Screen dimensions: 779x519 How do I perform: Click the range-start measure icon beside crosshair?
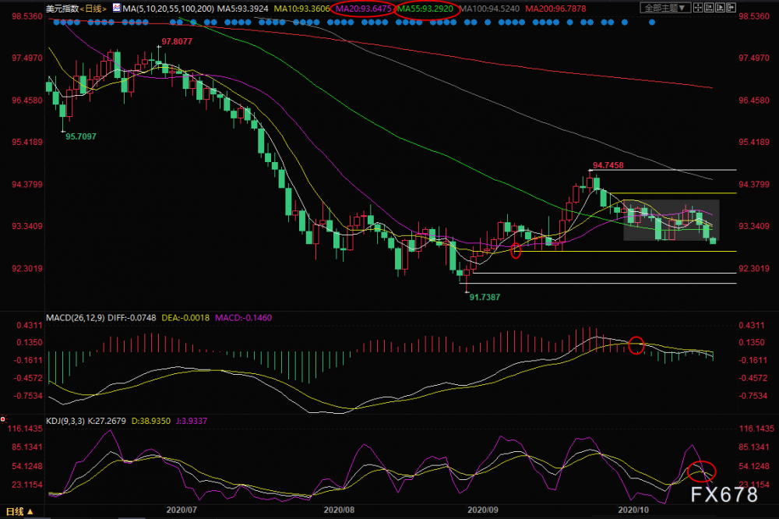click(709, 8)
